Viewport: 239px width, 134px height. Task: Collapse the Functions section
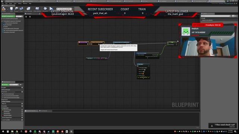click(1, 92)
